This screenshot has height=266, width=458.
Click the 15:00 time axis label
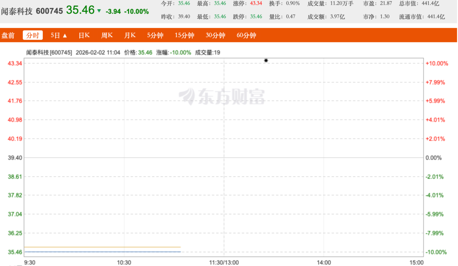416,263
